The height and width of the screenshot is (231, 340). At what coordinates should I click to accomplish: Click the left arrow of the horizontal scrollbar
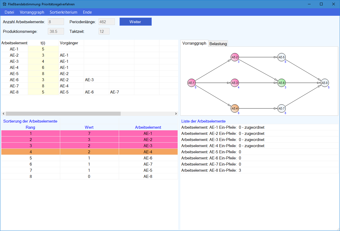(3, 114)
